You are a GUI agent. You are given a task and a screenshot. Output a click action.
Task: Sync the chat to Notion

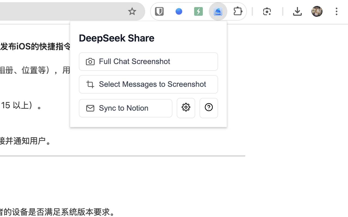click(x=125, y=108)
